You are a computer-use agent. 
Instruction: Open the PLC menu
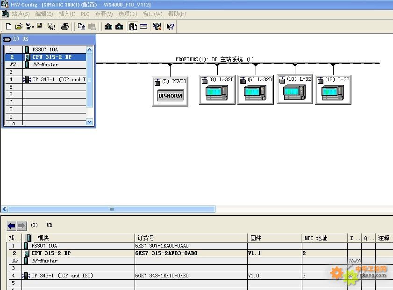click(x=85, y=14)
